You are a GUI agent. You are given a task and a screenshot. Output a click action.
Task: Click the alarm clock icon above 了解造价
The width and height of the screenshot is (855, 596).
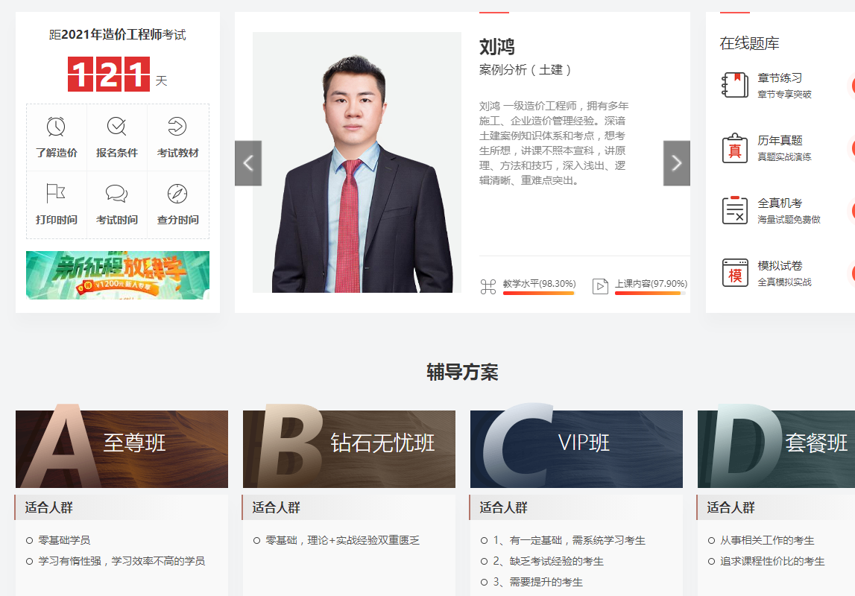tap(56, 127)
